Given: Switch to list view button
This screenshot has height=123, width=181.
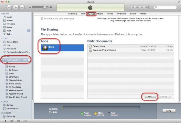Looking at the screenshot, I should (x=133, y=7).
